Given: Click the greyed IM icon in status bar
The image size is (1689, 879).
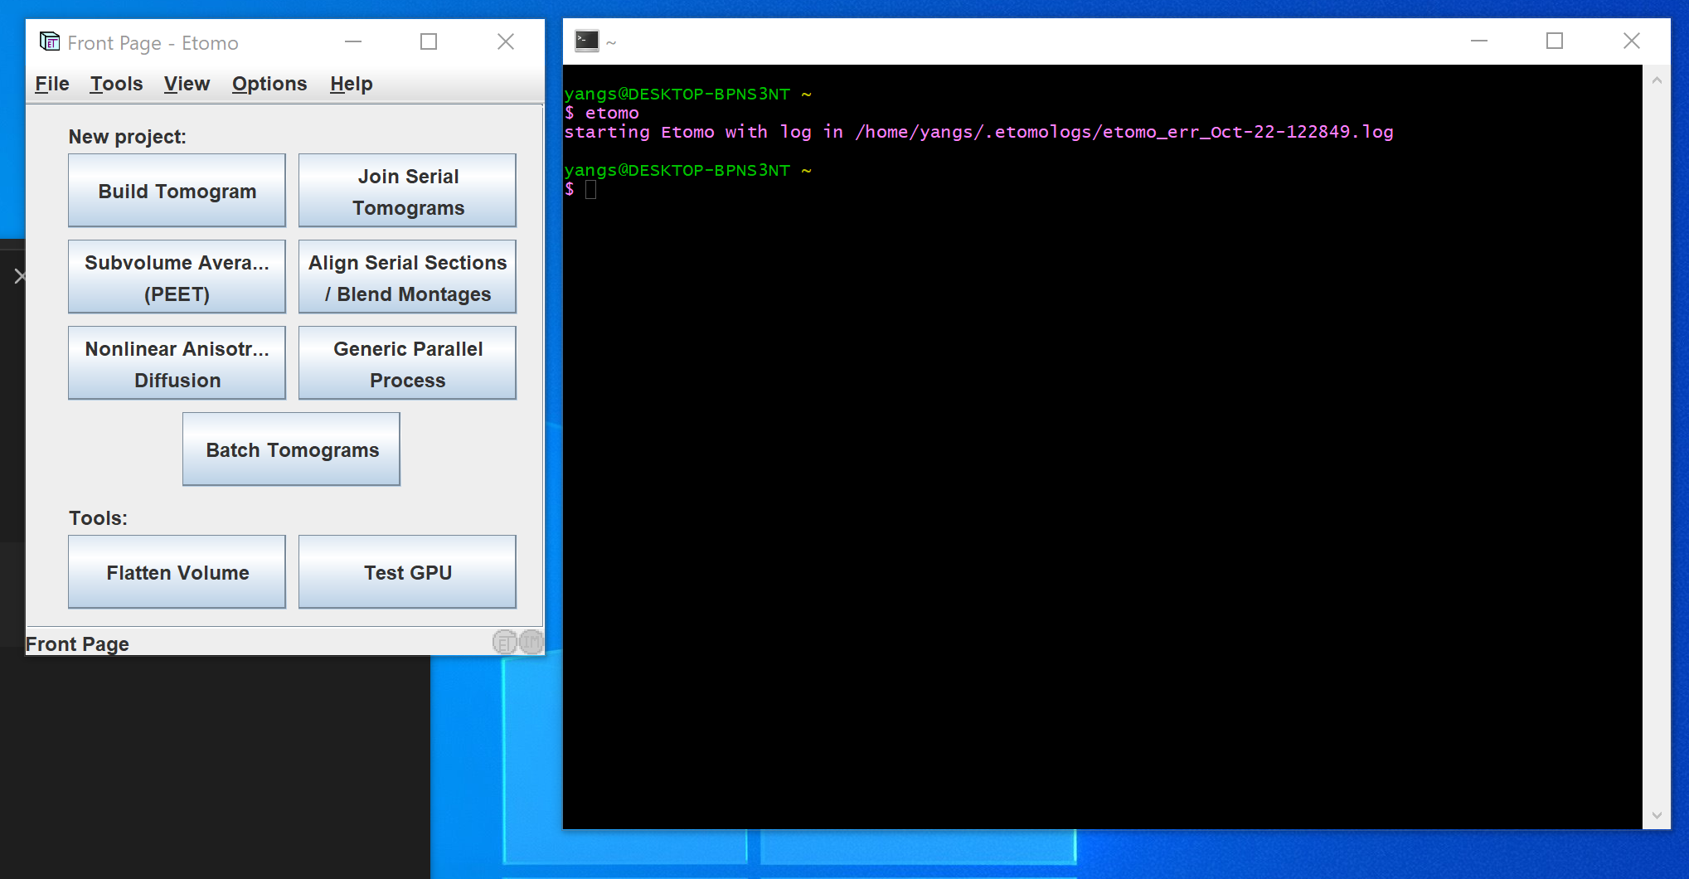Looking at the screenshot, I should pyautogui.click(x=531, y=642).
